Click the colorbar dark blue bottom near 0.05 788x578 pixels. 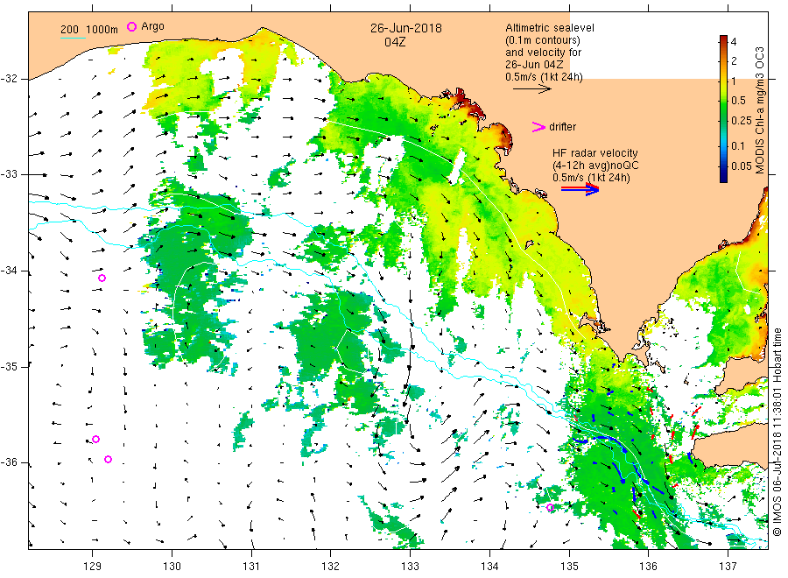[x=724, y=173]
